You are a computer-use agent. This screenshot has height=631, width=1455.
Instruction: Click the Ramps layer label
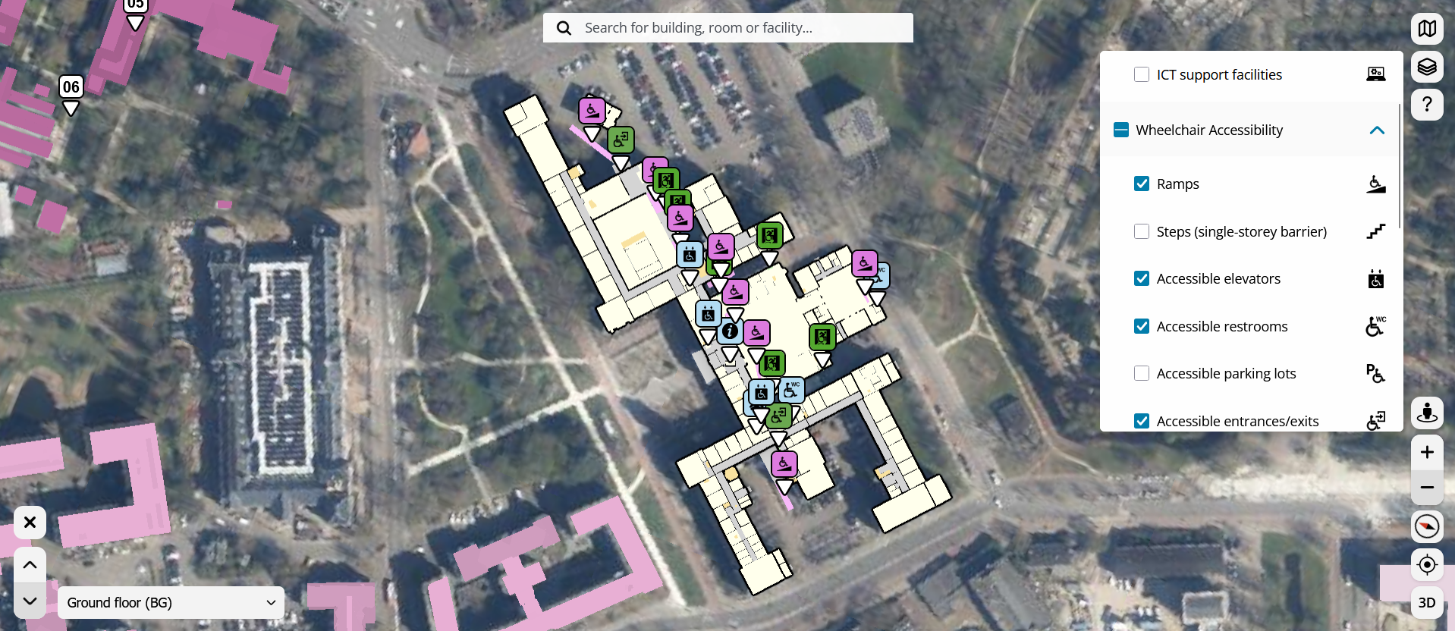pyautogui.click(x=1177, y=184)
